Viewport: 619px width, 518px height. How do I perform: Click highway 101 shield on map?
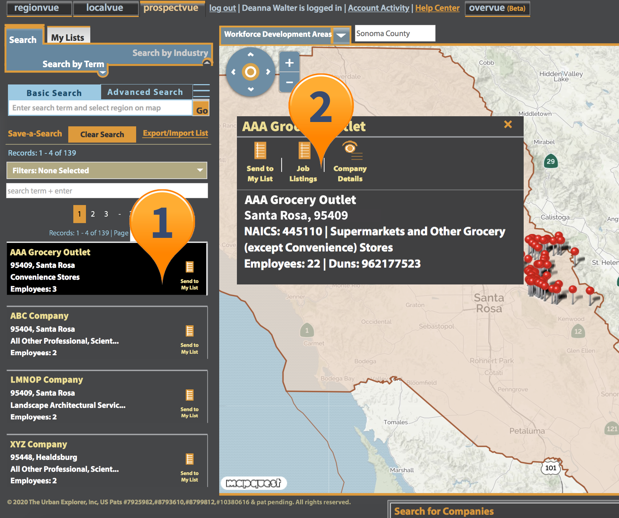(551, 468)
